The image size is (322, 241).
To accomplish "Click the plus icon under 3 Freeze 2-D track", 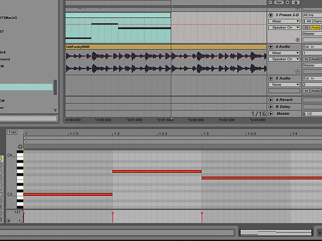I will pos(298,39).
